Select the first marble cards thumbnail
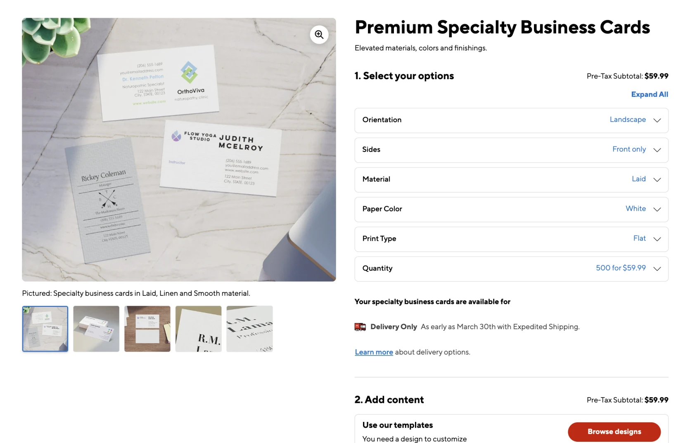 click(x=45, y=329)
